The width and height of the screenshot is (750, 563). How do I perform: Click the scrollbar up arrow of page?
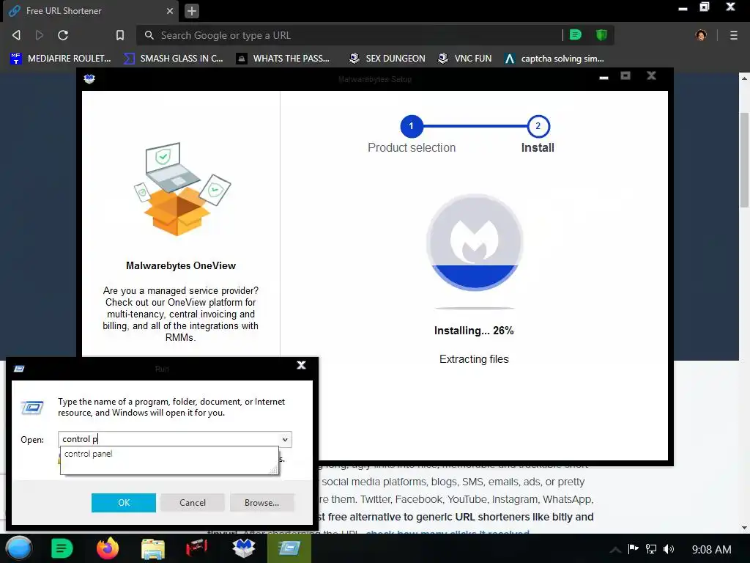744,78
